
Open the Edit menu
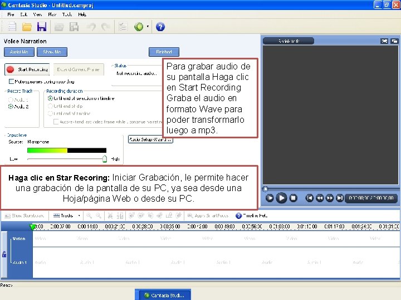point(24,14)
